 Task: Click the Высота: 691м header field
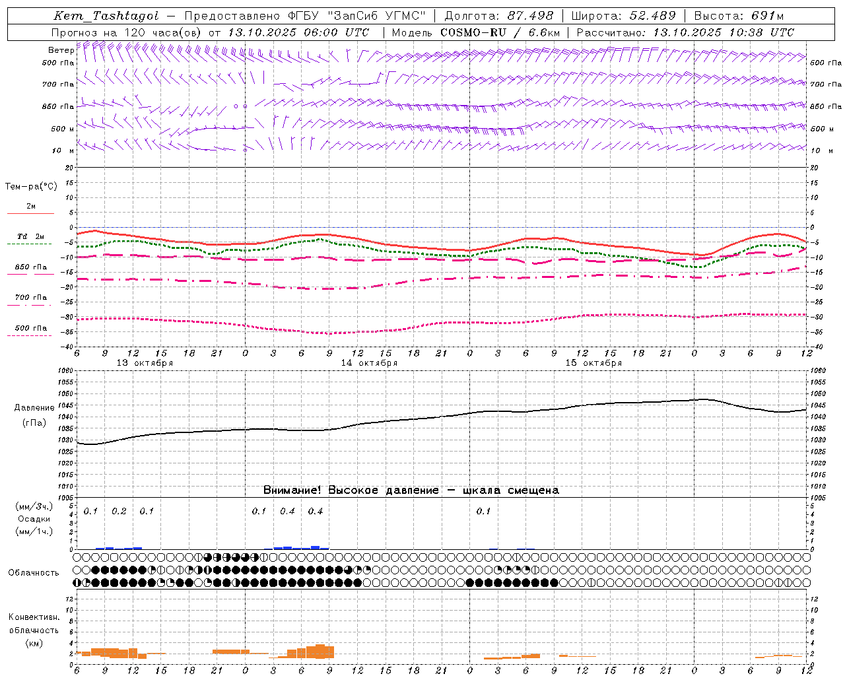[x=739, y=16]
